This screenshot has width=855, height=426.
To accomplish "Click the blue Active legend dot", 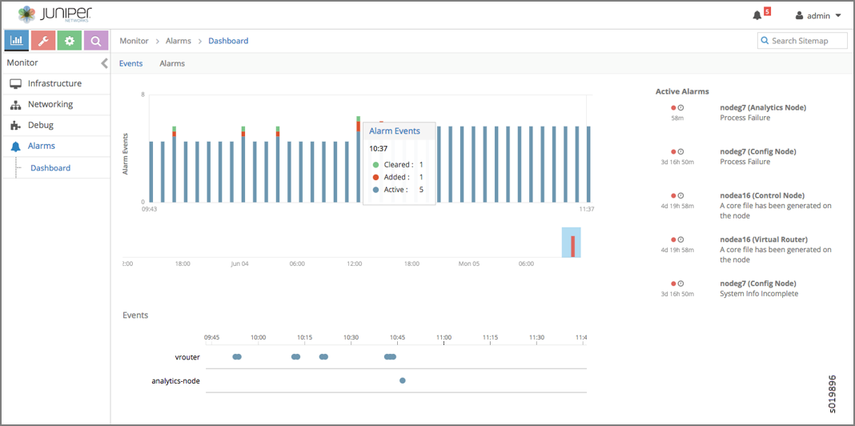I will pos(375,190).
